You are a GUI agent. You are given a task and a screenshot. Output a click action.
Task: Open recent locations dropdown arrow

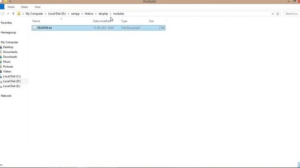[8, 14]
